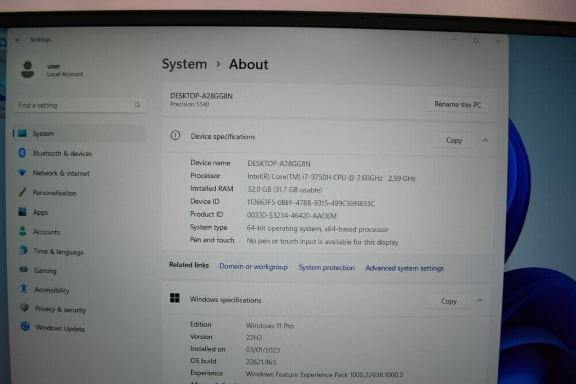The width and height of the screenshot is (576, 384).
Task: Click the Windows logo beside Windows specifications
Action: coord(175,298)
